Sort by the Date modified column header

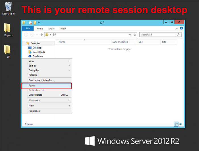pos(120,42)
